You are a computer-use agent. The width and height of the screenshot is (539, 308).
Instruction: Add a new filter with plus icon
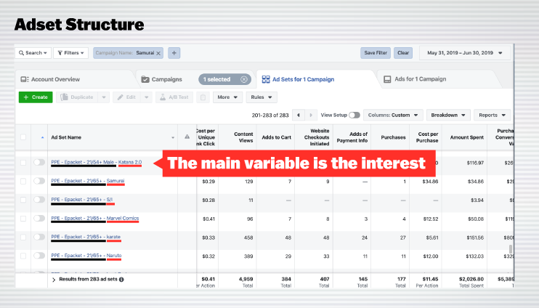click(x=174, y=53)
